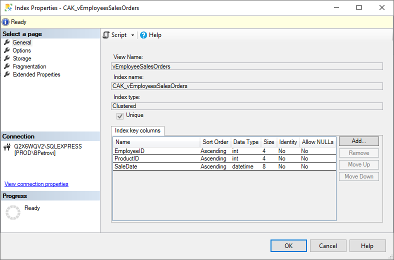Click wrench icon beside Extended Properties
This screenshot has width=394, height=260.
pos(7,74)
